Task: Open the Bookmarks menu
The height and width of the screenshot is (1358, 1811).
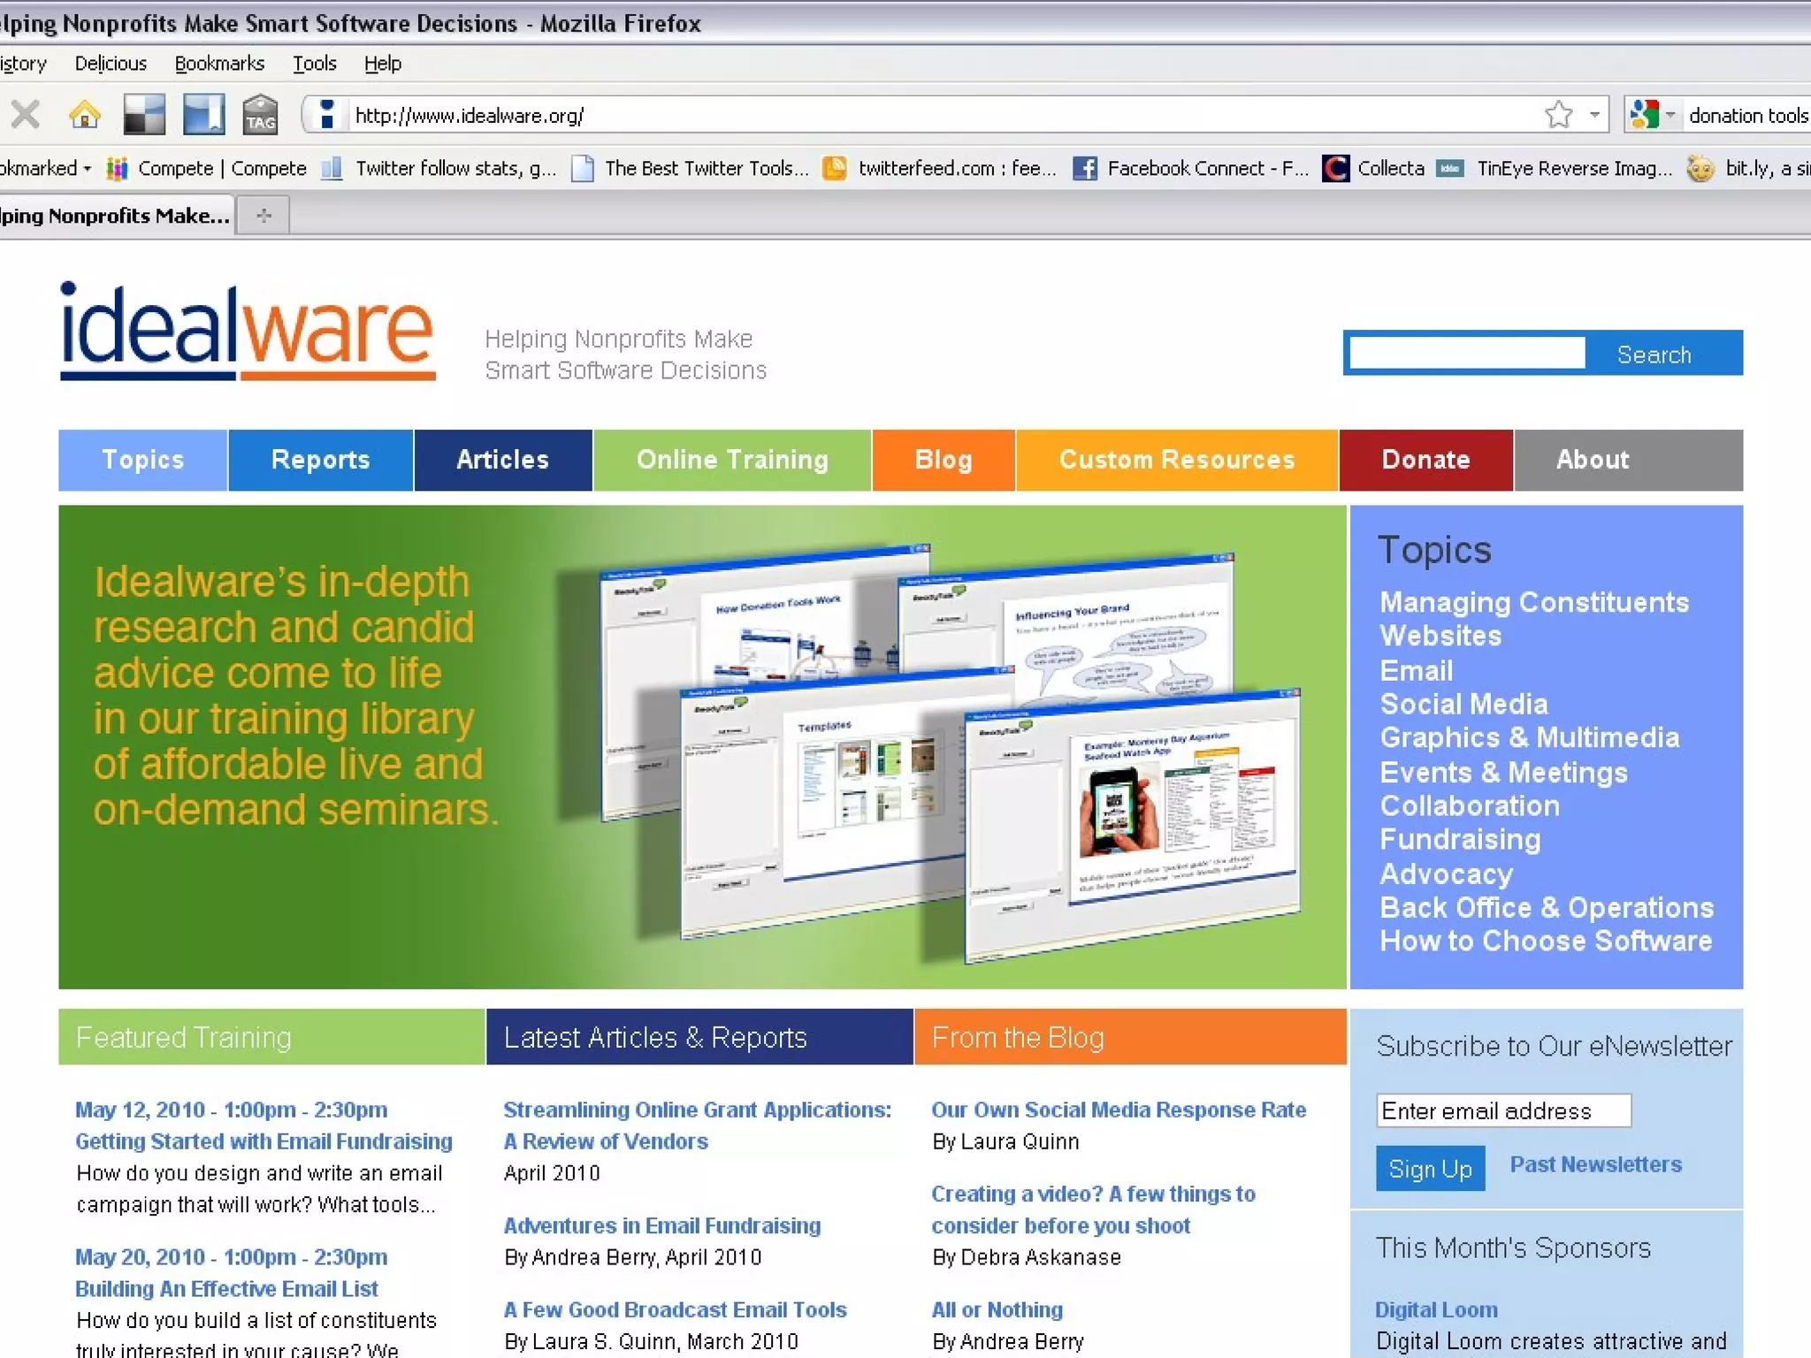Action: (x=219, y=64)
